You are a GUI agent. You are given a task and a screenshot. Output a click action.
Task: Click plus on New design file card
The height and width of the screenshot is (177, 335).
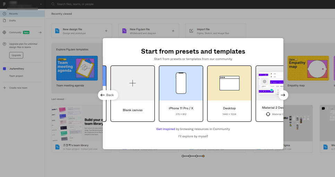click(x=106, y=31)
